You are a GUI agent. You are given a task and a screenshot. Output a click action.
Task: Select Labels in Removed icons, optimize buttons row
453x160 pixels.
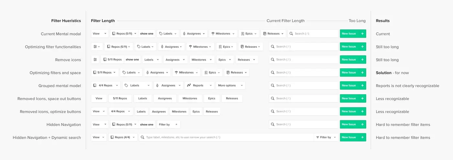click(x=141, y=111)
